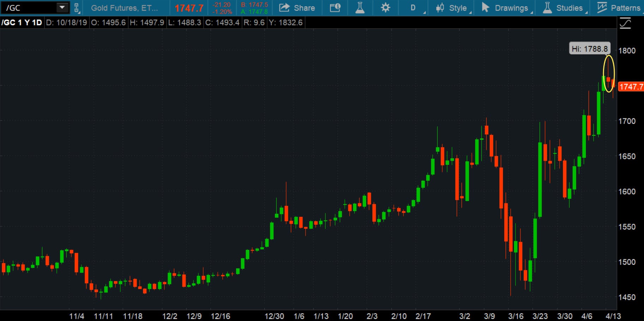The image size is (644, 321).
Task: Click the 1800 price axis label
Action: click(627, 50)
